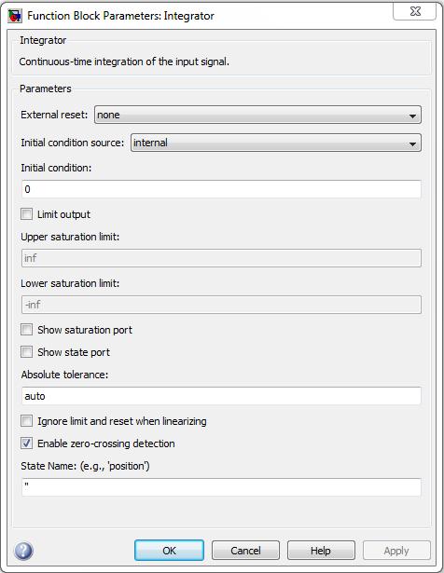The height and width of the screenshot is (573, 444).
Task: Enable the Limit output checkbox
Action: [x=26, y=214]
